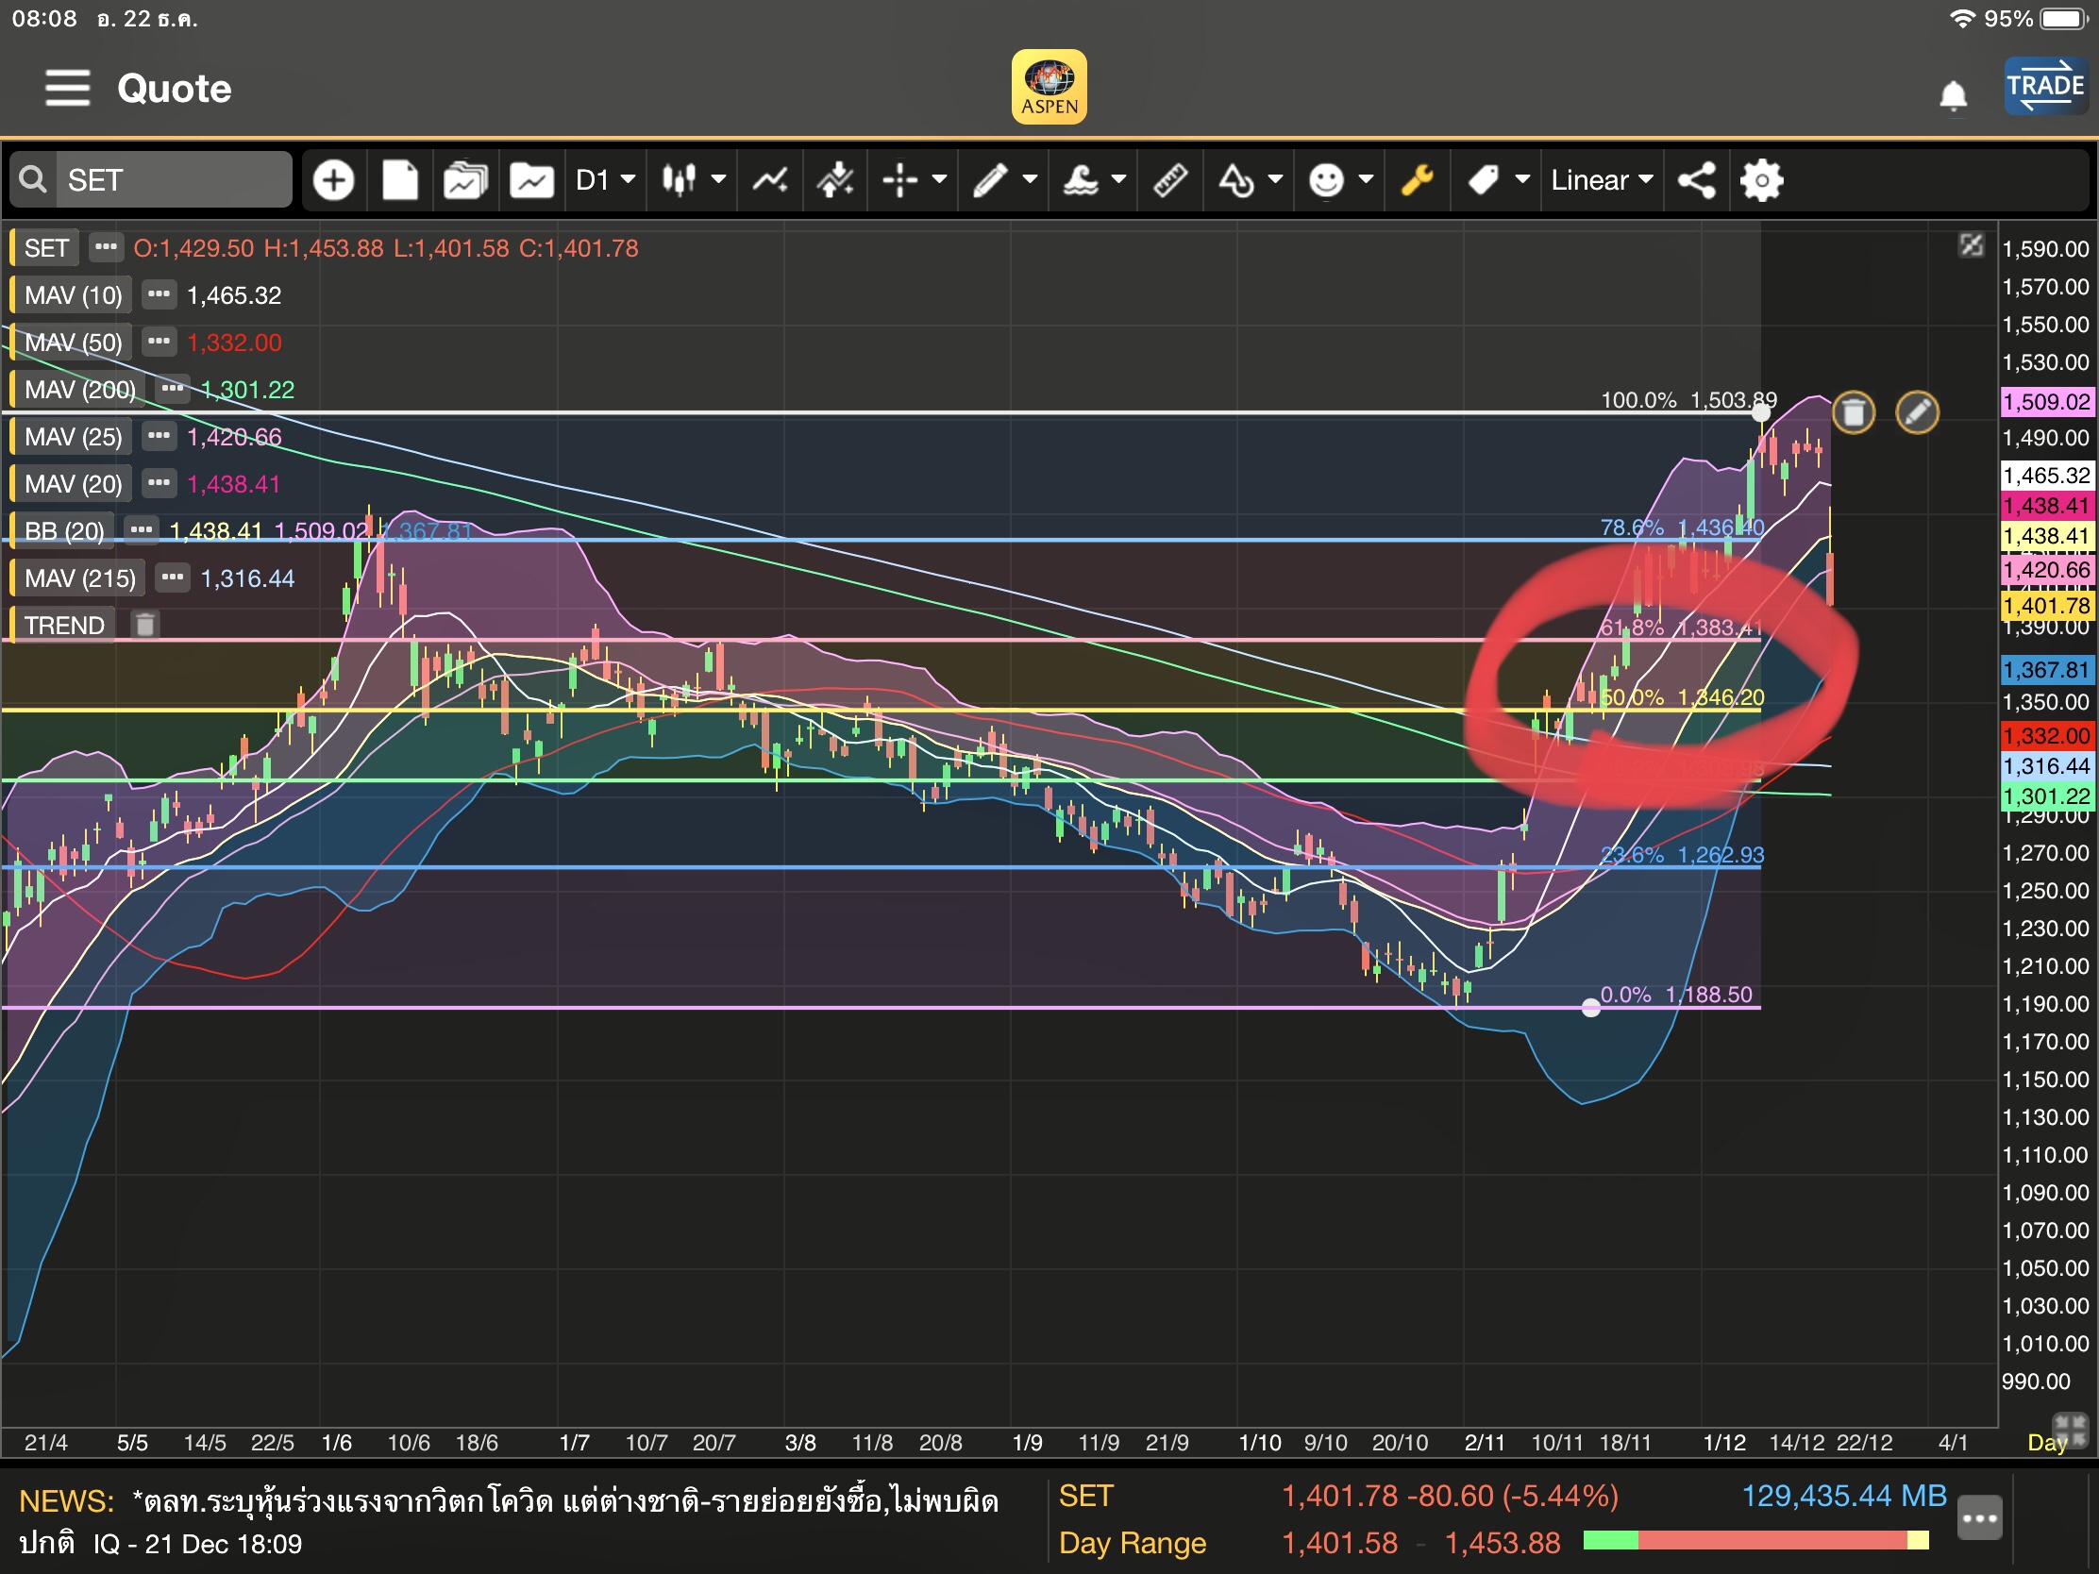Click the Day Range color bar

[x=1755, y=1540]
